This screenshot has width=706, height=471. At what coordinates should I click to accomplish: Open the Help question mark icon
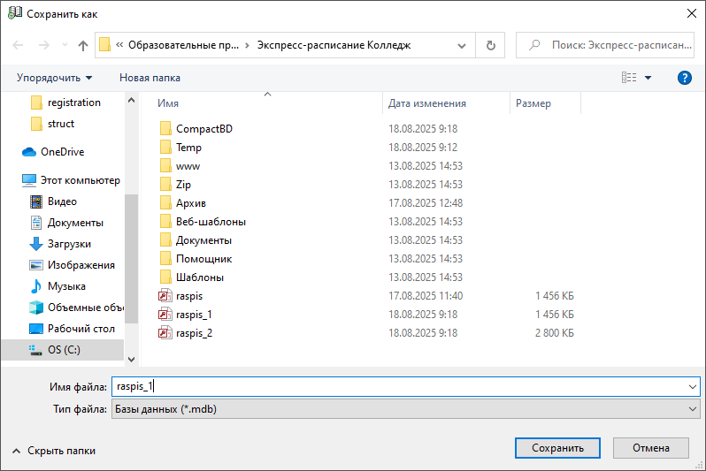pos(684,78)
